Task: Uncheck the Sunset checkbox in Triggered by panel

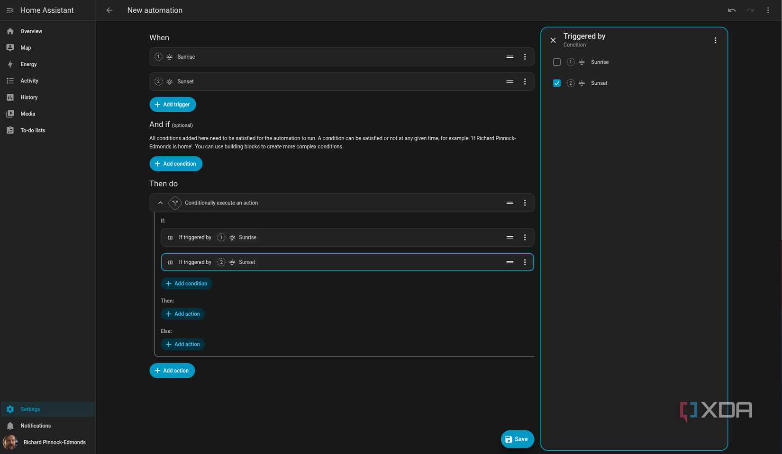Action: click(557, 83)
